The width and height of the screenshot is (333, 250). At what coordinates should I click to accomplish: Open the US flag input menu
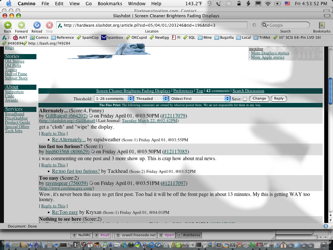tap(287, 3)
